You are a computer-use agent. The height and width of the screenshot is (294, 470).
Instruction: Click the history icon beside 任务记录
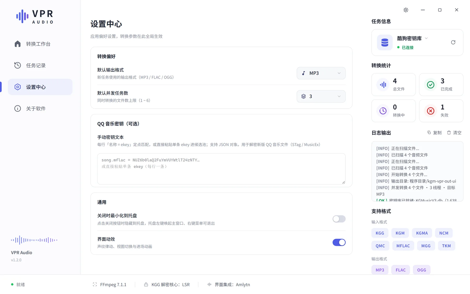(x=17, y=65)
